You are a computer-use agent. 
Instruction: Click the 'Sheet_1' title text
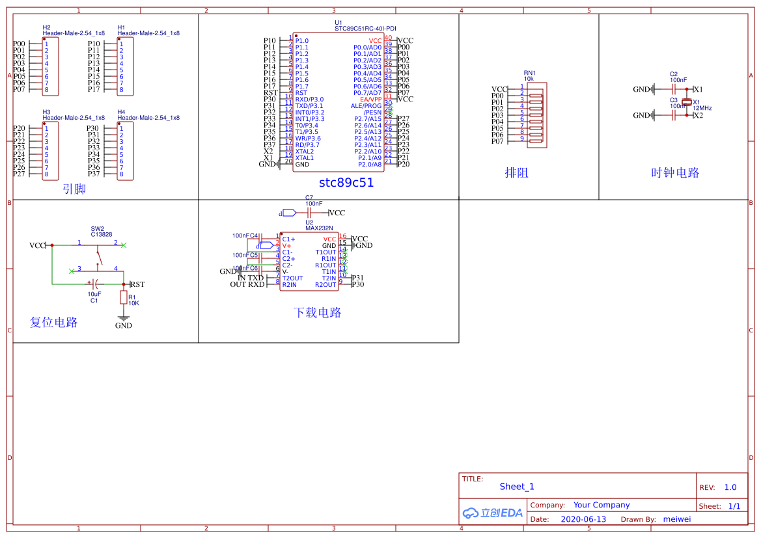517,487
